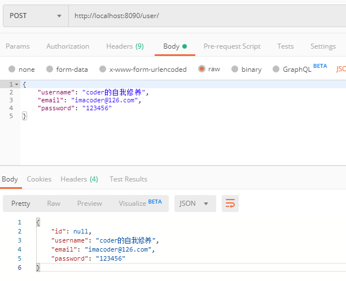Select the Pretty response view

click(21, 204)
